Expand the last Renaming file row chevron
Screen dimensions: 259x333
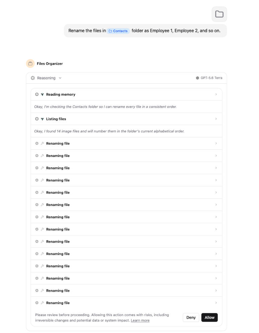[x=216, y=303]
